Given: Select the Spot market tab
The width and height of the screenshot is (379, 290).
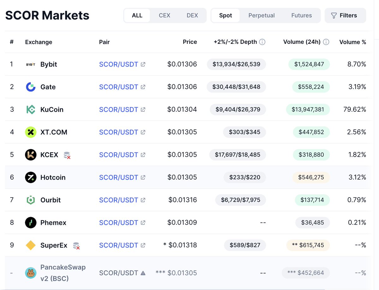Looking at the screenshot, I should point(226,15).
